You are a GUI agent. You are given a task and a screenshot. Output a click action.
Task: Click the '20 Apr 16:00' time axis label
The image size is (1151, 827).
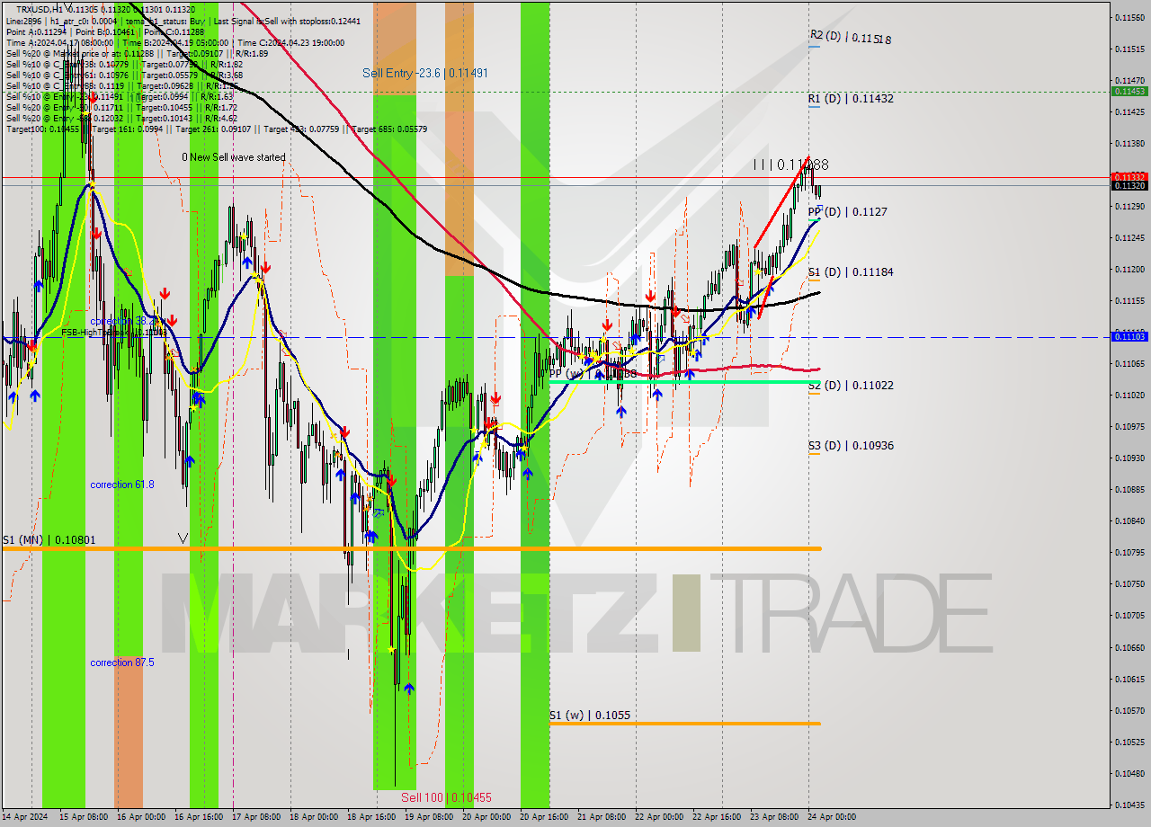[x=543, y=817]
